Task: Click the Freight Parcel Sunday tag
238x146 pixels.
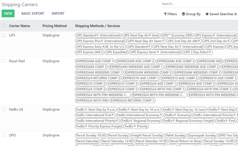Action: pyautogui.click(x=147, y=135)
